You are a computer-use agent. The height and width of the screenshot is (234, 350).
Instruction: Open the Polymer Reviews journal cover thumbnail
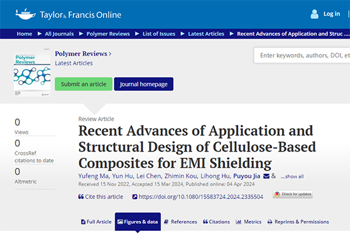[32, 72]
